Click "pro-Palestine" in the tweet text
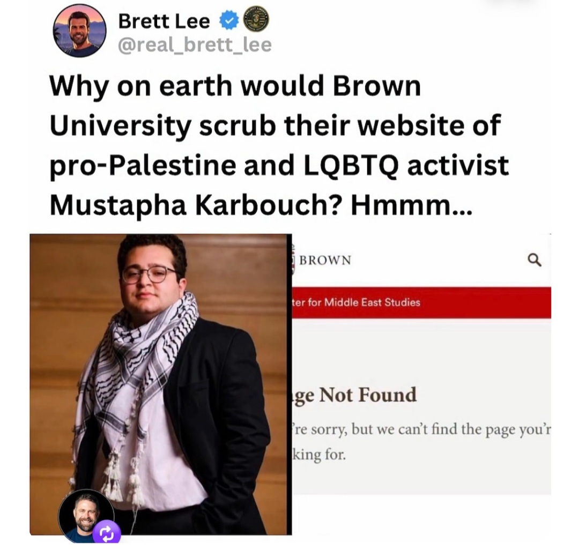579x557 pixels. pyautogui.click(x=143, y=165)
